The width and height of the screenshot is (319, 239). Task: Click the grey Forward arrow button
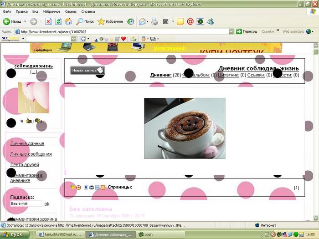tap(34, 21)
